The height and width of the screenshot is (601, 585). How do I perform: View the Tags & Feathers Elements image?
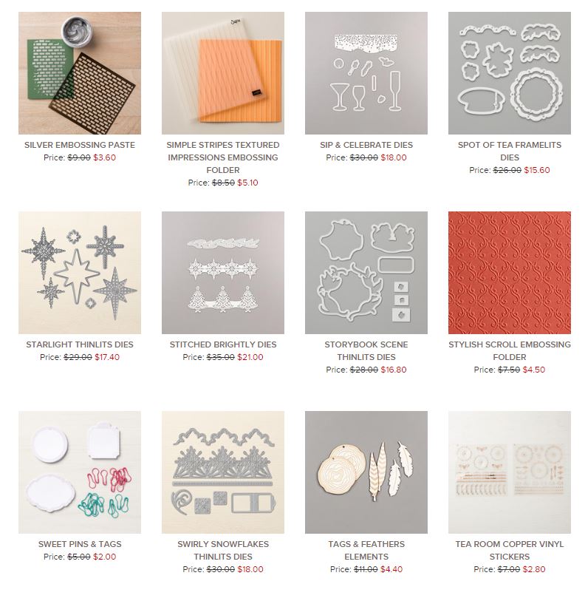tap(366, 472)
